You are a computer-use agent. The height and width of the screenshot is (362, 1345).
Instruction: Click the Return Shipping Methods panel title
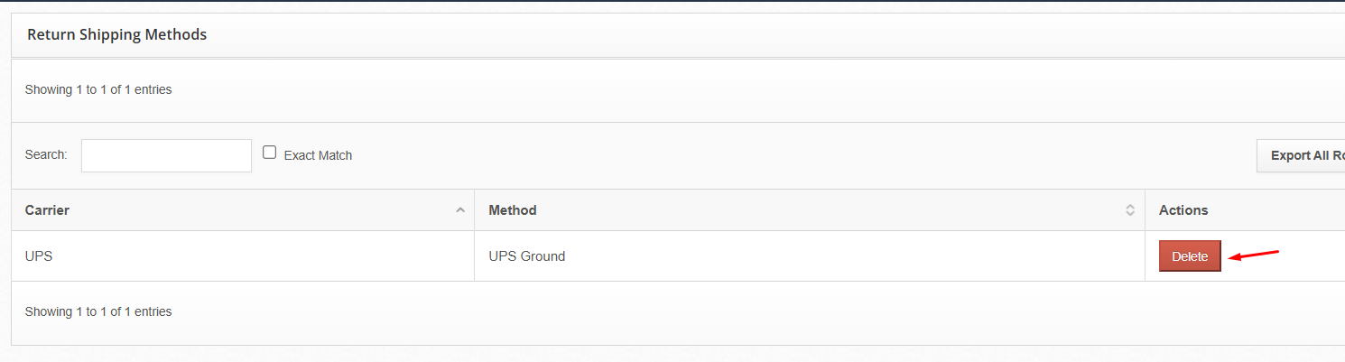117,35
